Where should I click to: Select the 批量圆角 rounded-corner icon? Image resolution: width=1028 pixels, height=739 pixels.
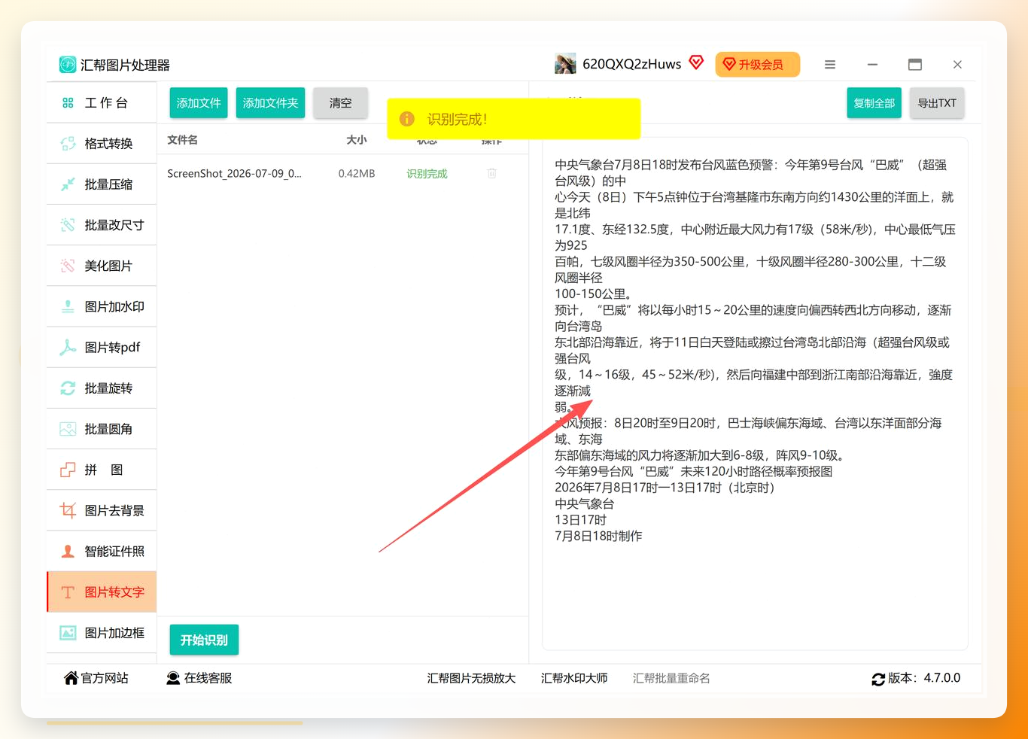(x=68, y=429)
